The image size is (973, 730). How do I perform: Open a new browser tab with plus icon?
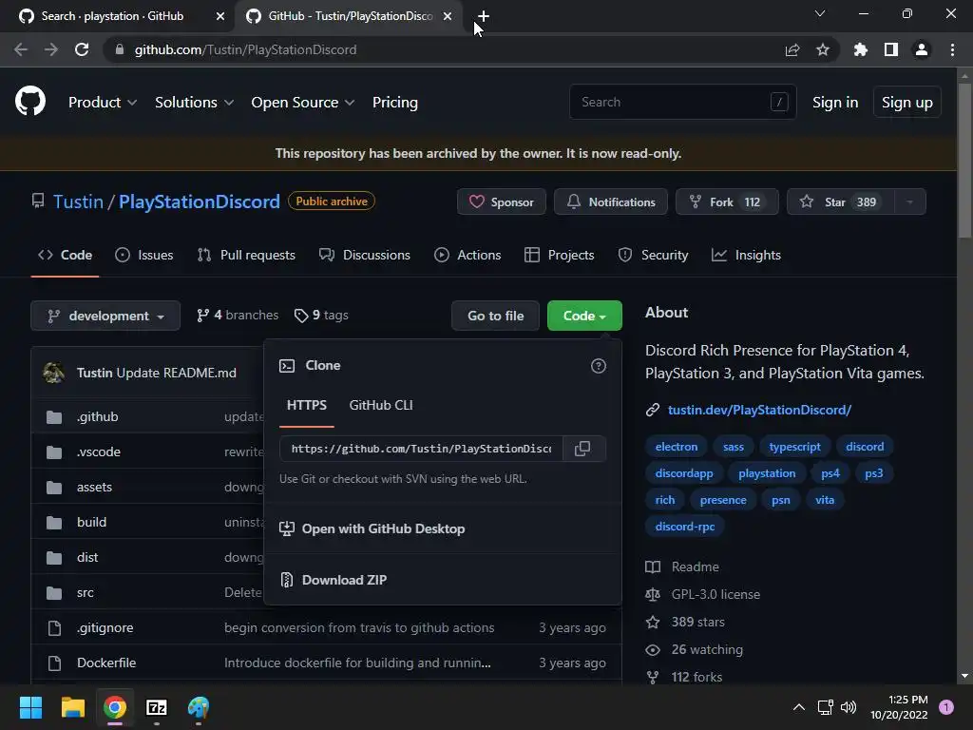point(484,16)
